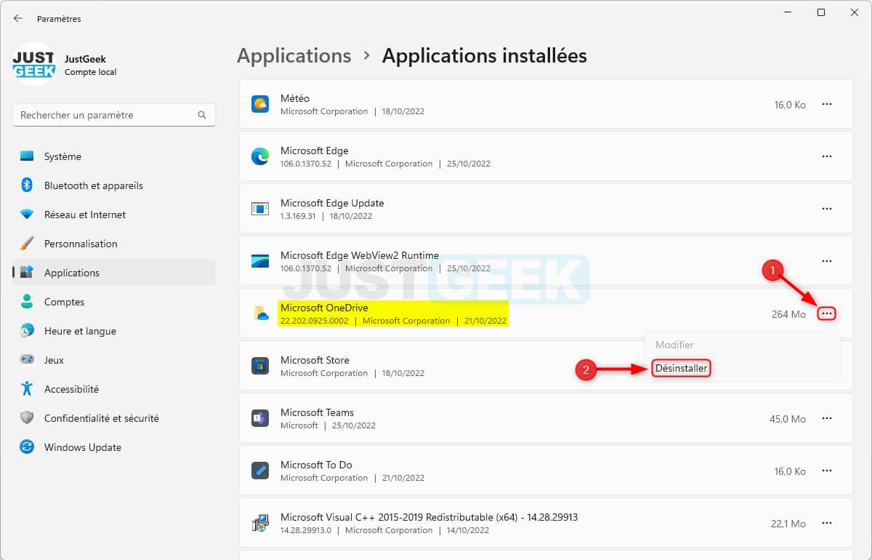The height and width of the screenshot is (560, 872).
Task: Click the 22,1 Mo size value
Action: [x=788, y=524]
